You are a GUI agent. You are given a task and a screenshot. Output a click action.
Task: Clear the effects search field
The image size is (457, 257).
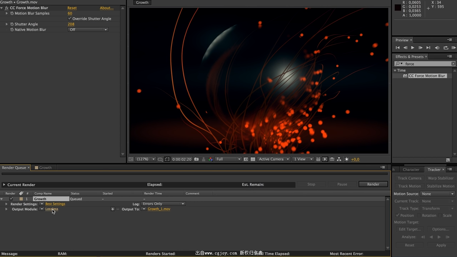tap(453, 64)
